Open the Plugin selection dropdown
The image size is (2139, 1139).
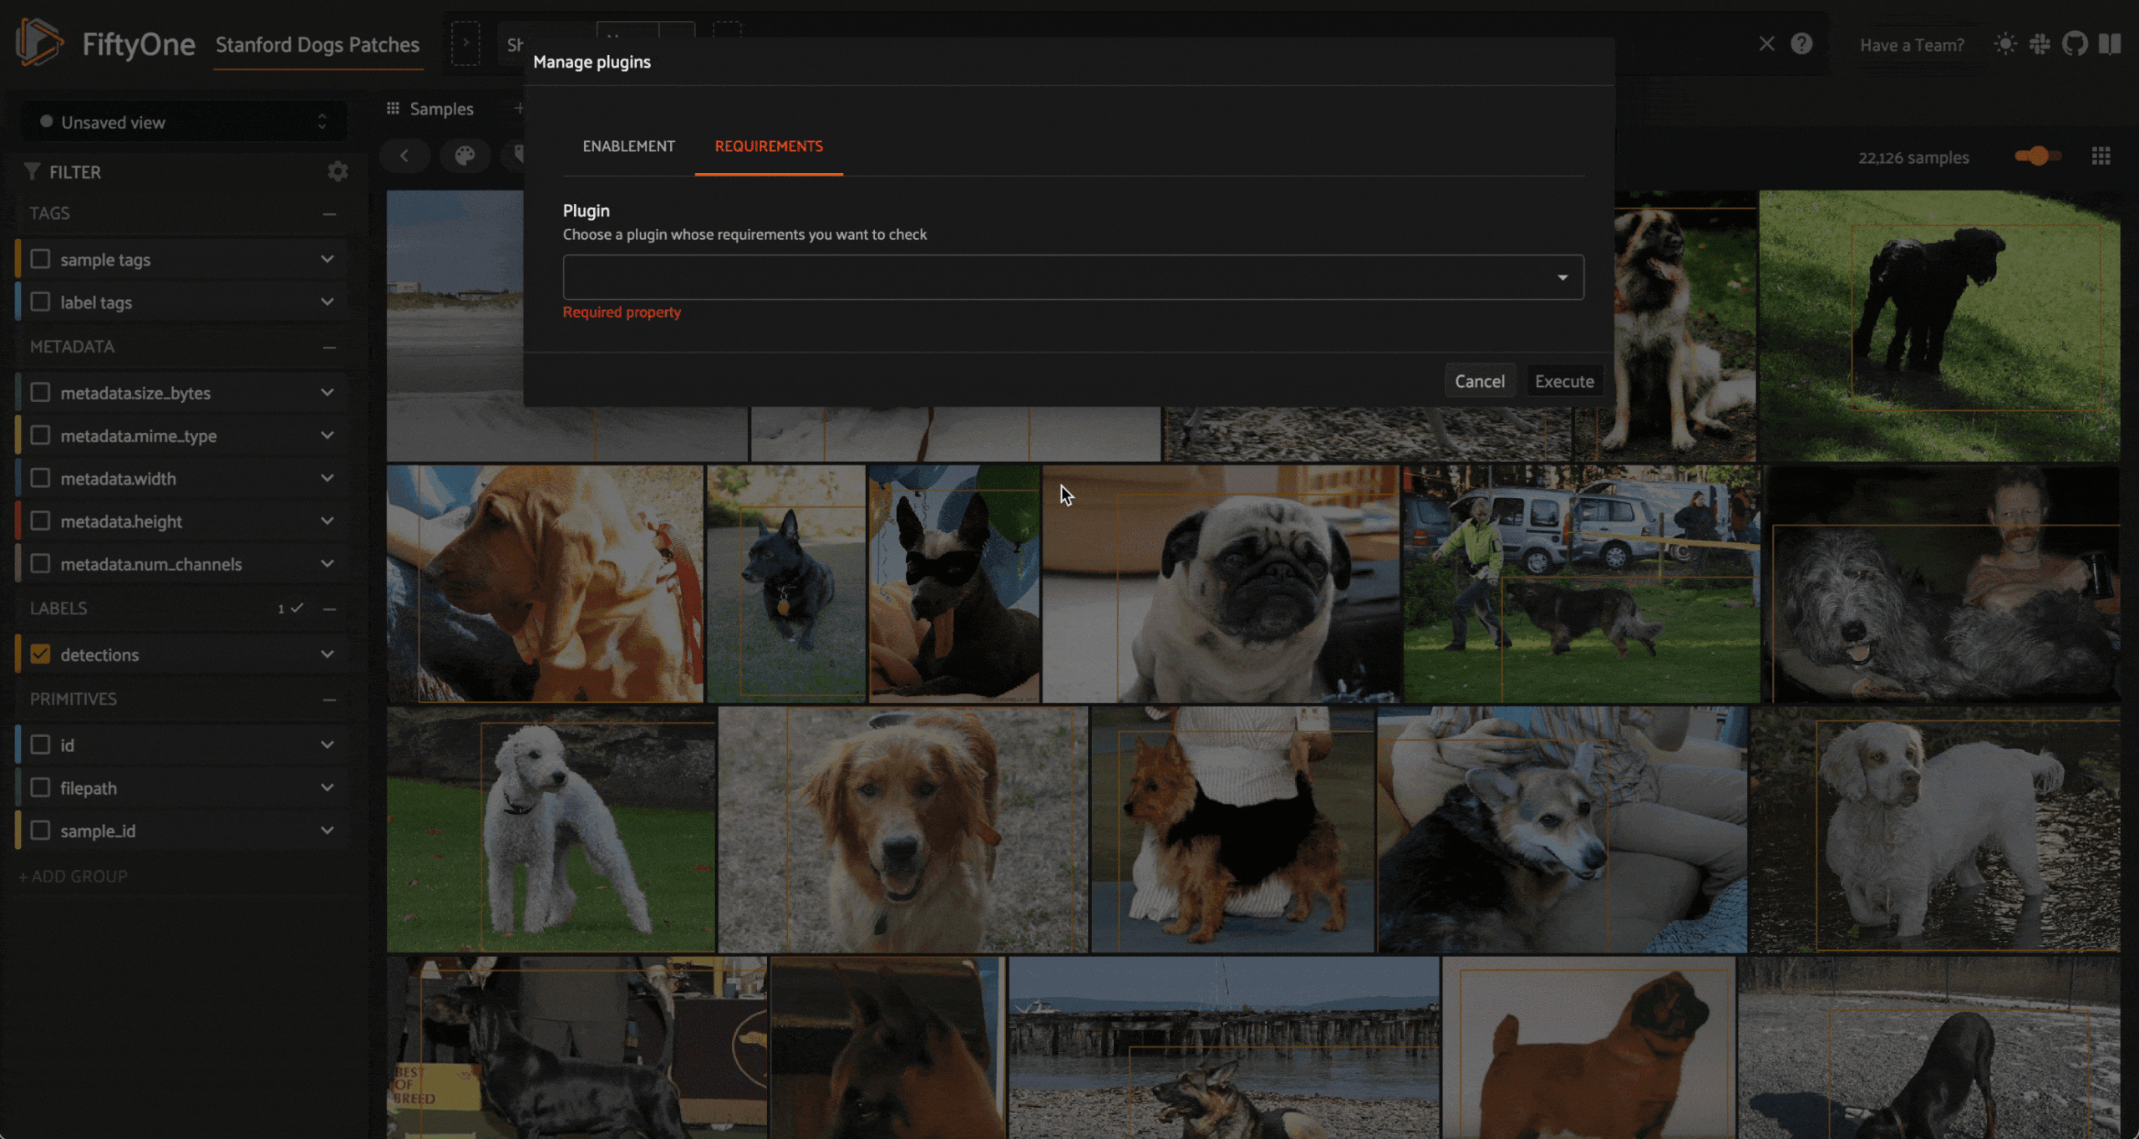(1073, 277)
